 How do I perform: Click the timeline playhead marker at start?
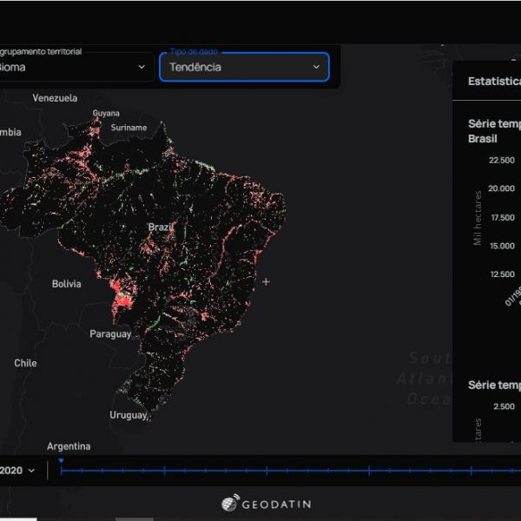61,462
